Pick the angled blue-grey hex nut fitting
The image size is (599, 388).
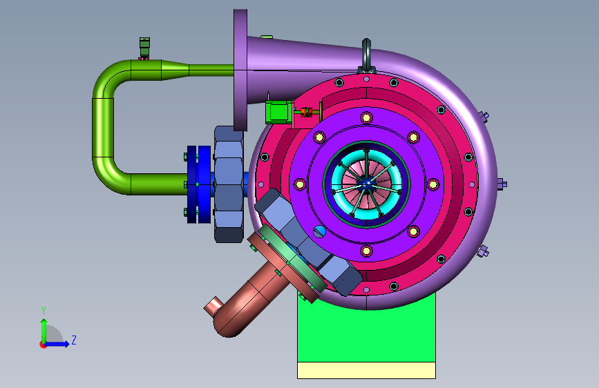click(308, 242)
